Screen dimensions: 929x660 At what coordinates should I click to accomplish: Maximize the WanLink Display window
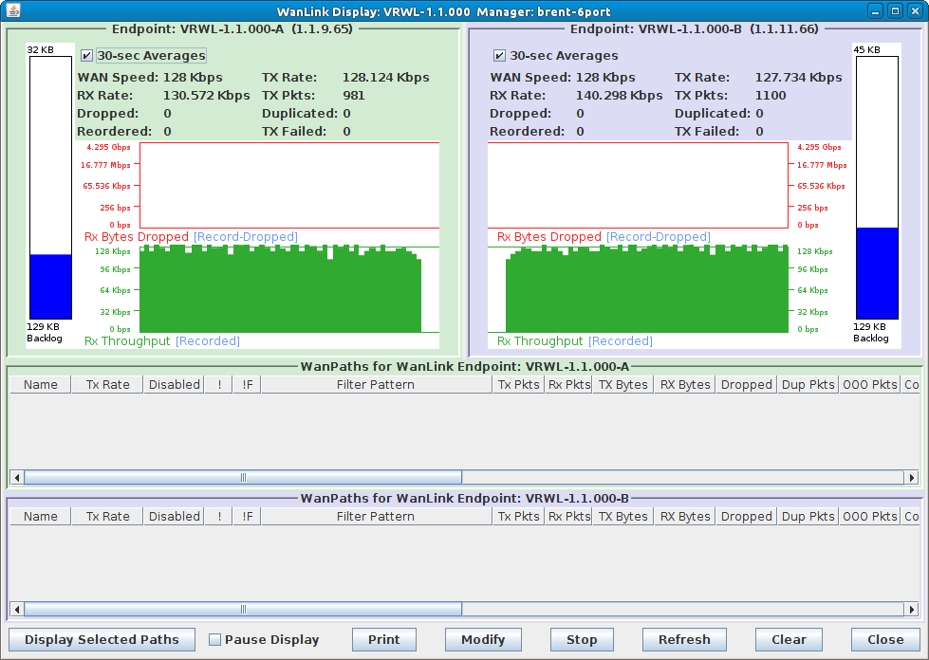(x=895, y=10)
